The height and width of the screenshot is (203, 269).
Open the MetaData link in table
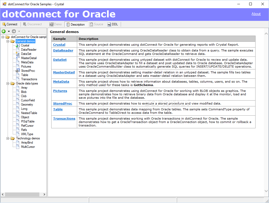61,82
